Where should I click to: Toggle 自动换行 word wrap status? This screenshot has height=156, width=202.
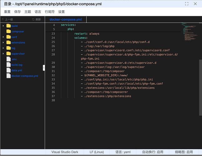153,152
